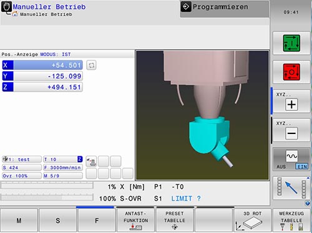This screenshot has width=312, height=233.
Task: Open the ANTAST-FUNKTION soft key
Action: pyautogui.click(x=135, y=220)
